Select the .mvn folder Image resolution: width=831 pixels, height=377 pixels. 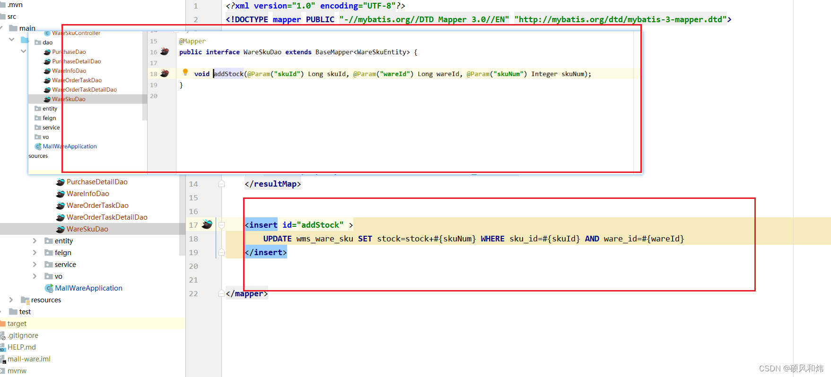pos(15,5)
